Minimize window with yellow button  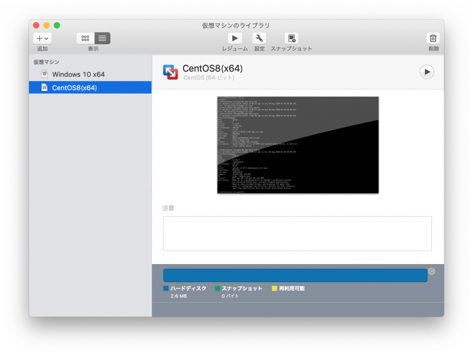click(x=47, y=25)
